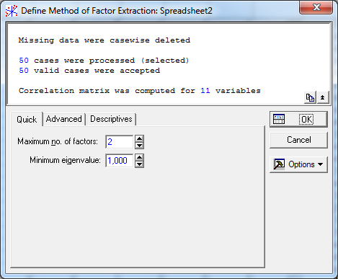Click the hammer icon on Options button
This screenshot has width=338, height=279.
[279, 164]
